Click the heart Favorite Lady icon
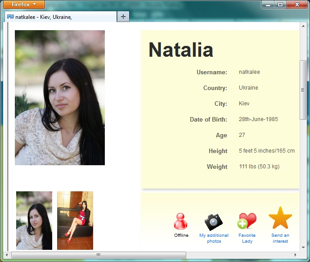 (x=247, y=221)
